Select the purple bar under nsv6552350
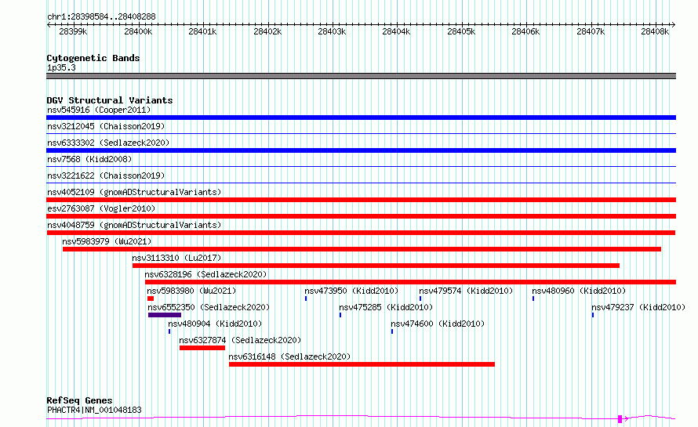The height and width of the screenshot is (427, 698). 165,315
